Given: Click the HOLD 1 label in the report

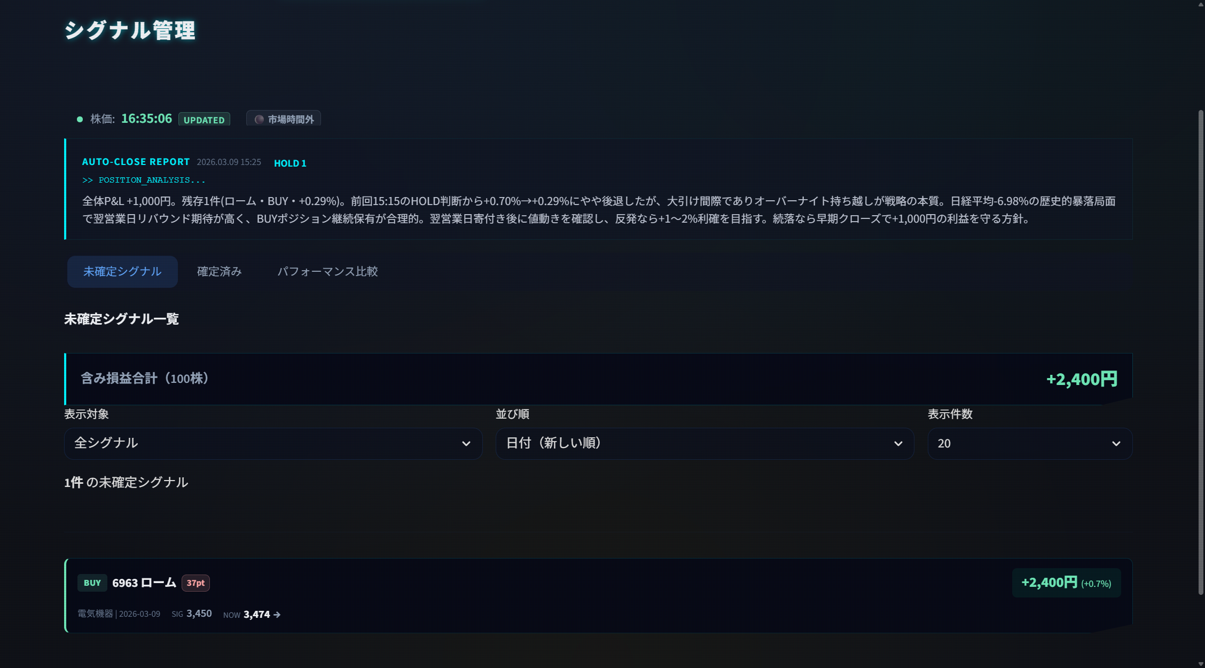Looking at the screenshot, I should (289, 163).
